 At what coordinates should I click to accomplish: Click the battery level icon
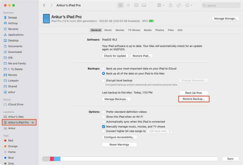point(151,21)
